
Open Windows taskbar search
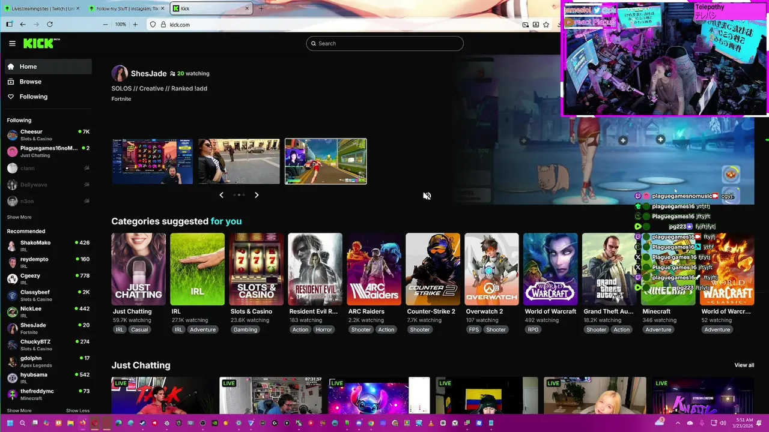22,423
